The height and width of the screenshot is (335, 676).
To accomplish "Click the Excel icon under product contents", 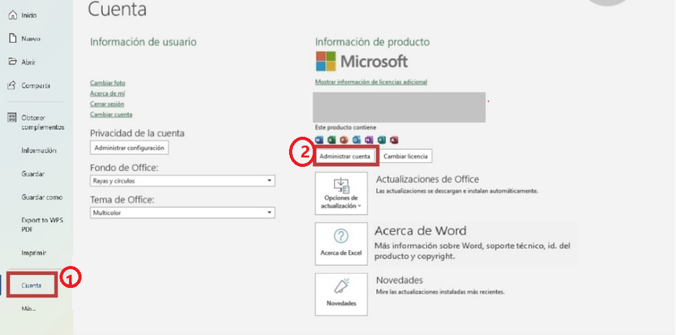I will click(331, 140).
